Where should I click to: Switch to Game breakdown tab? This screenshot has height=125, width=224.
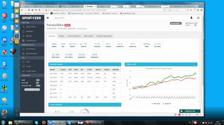point(74,36)
